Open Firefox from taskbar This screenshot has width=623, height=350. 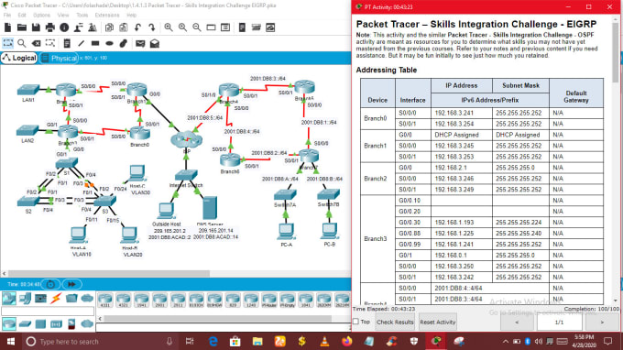pyautogui.click(x=347, y=341)
